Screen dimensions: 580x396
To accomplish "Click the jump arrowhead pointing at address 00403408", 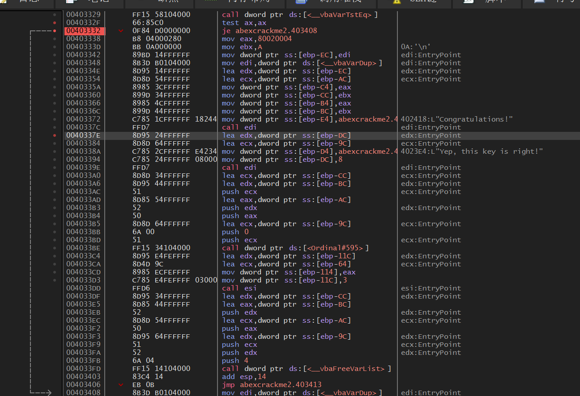I will 49,393.
